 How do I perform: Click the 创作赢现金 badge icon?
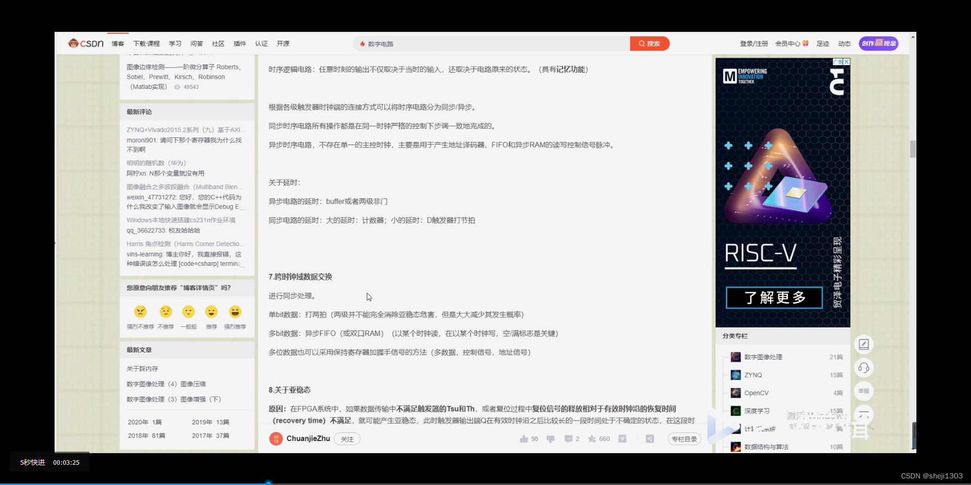coord(879,43)
